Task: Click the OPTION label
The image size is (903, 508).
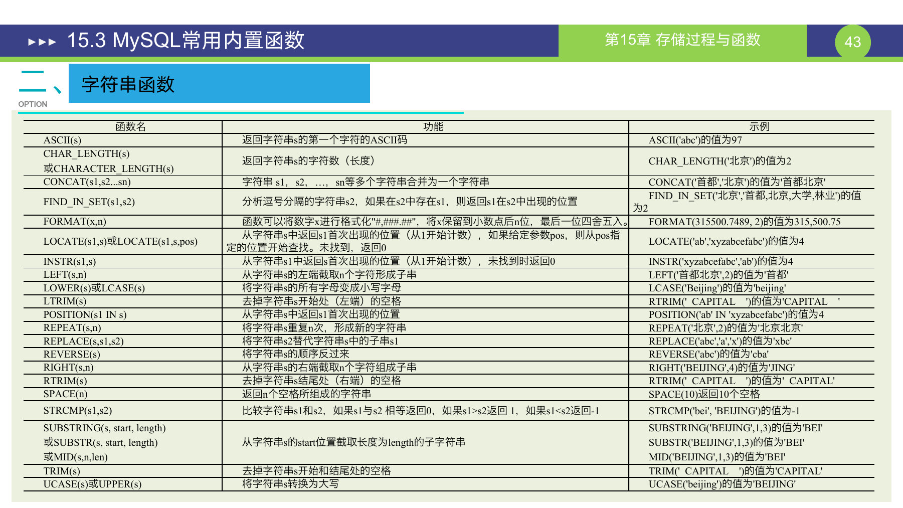Action: click(x=33, y=104)
